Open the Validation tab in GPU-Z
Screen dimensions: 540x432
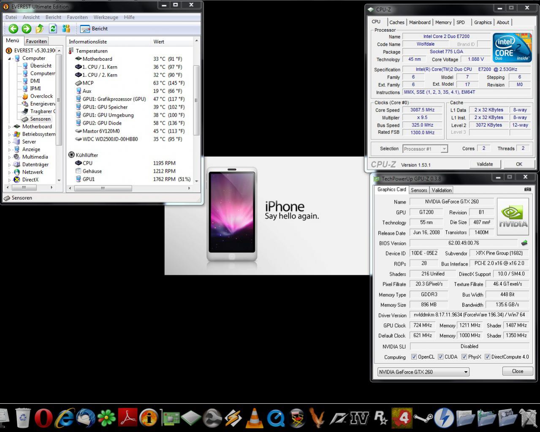tap(442, 190)
